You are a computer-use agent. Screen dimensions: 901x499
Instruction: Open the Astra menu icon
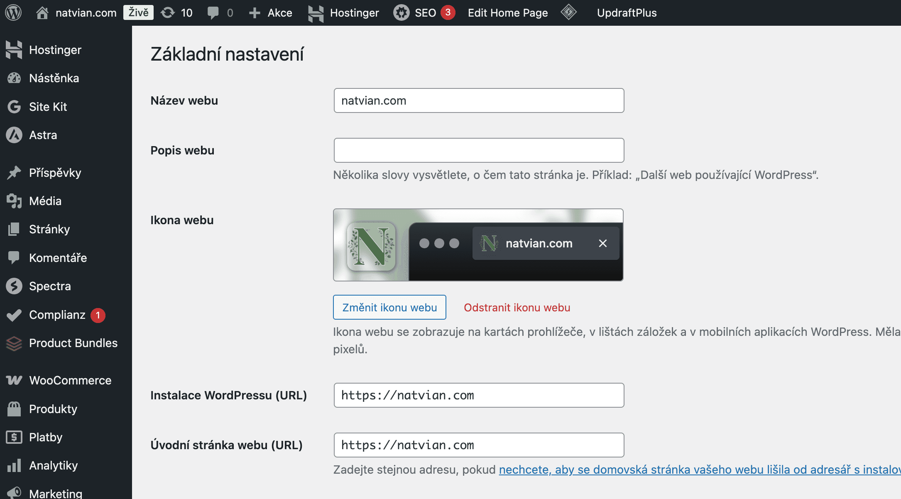[x=14, y=135]
